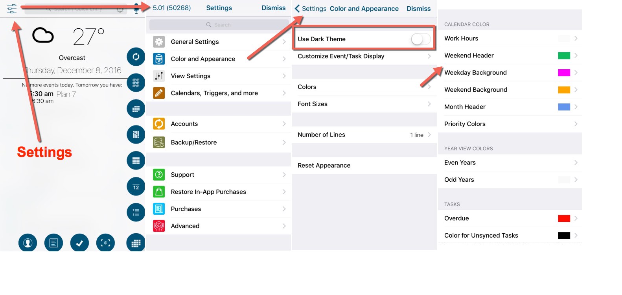
Task: Open the General Settings gear icon
Action: pyautogui.click(x=159, y=42)
